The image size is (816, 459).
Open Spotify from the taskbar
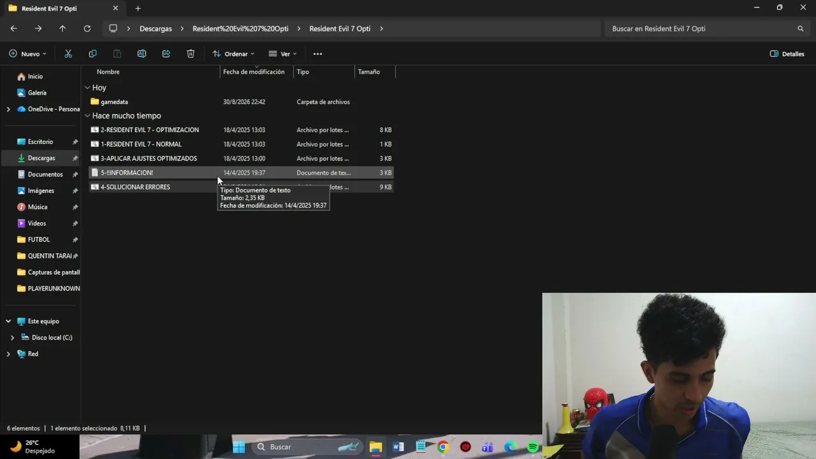point(533,447)
